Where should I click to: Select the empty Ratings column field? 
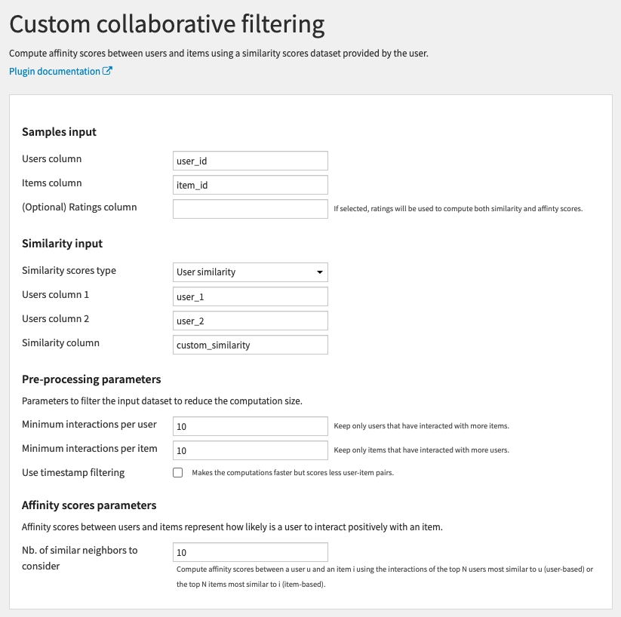(x=250, y=209)
